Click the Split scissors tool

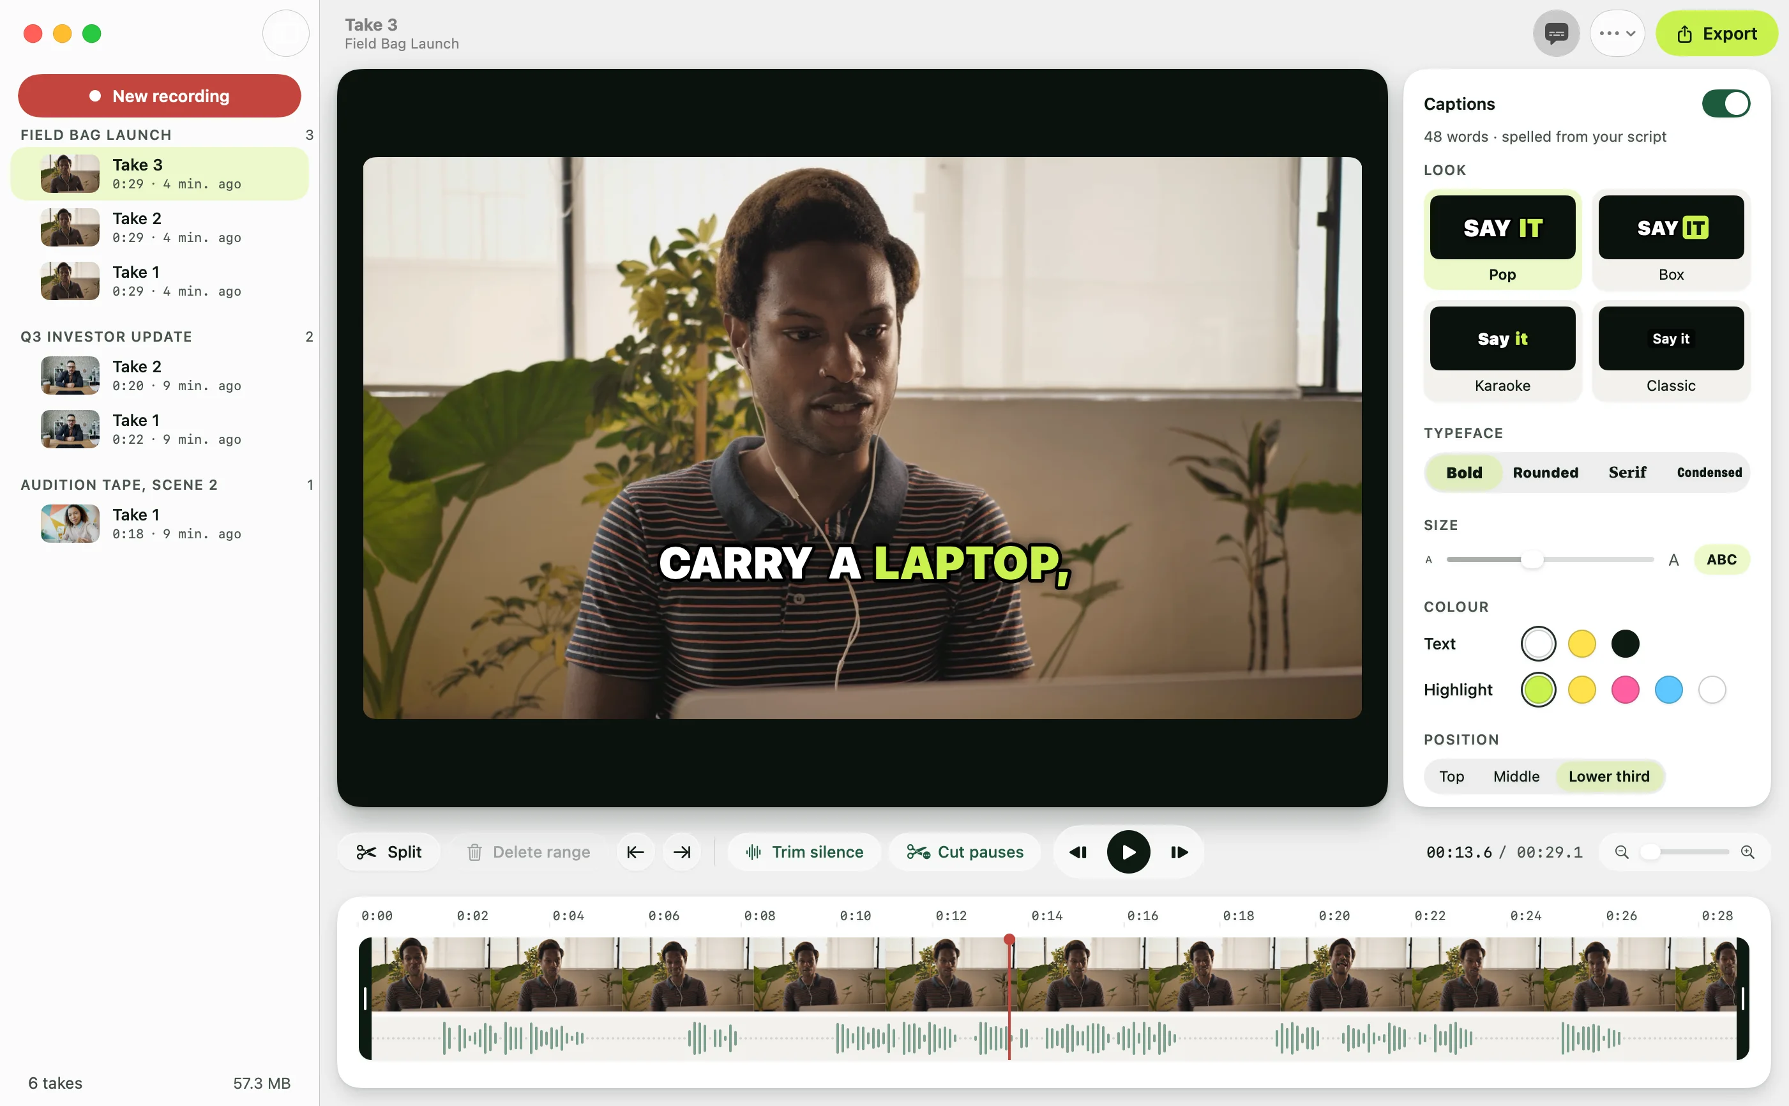pyautogui.click(x=388, y=852)
